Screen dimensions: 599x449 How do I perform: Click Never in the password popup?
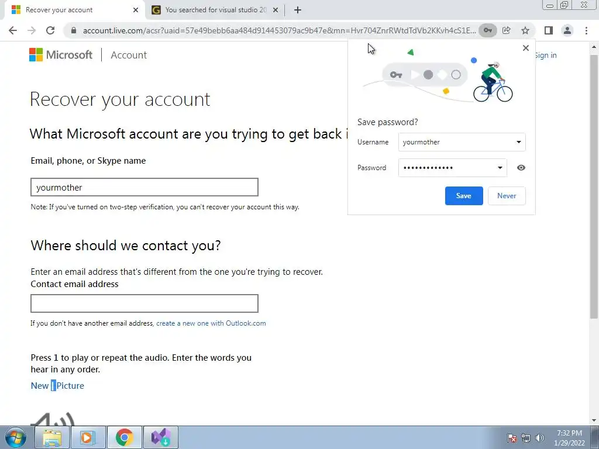(507, 196)
